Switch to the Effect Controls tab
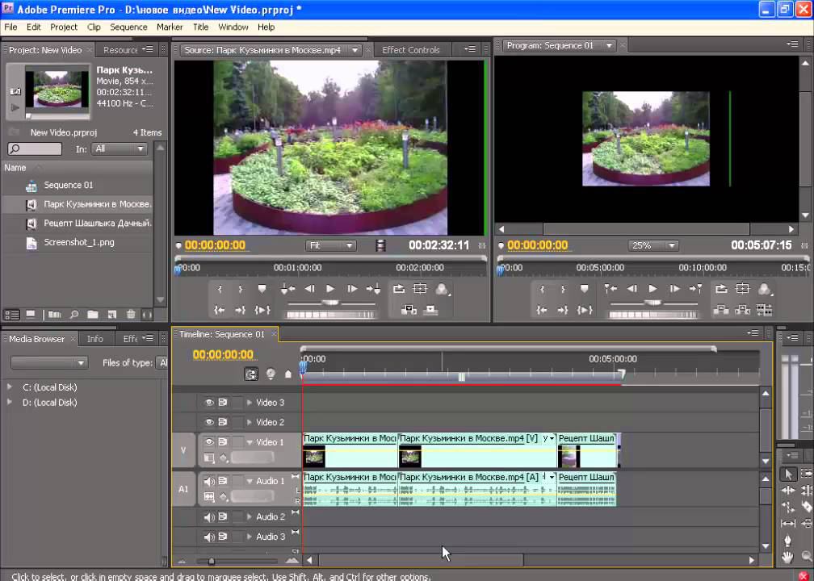 click(410, 50)
